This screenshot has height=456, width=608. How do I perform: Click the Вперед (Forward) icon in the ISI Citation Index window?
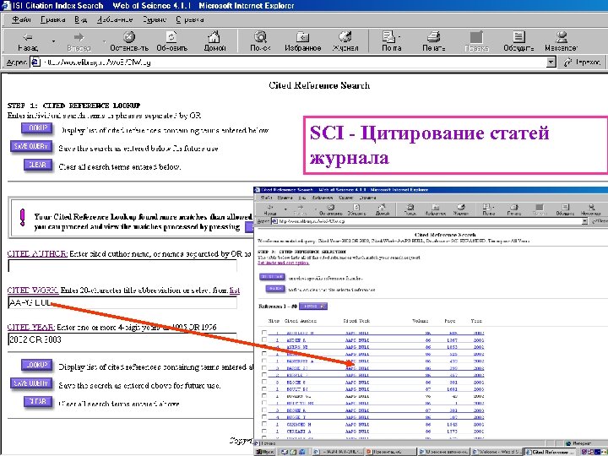[x=79, y=37]
